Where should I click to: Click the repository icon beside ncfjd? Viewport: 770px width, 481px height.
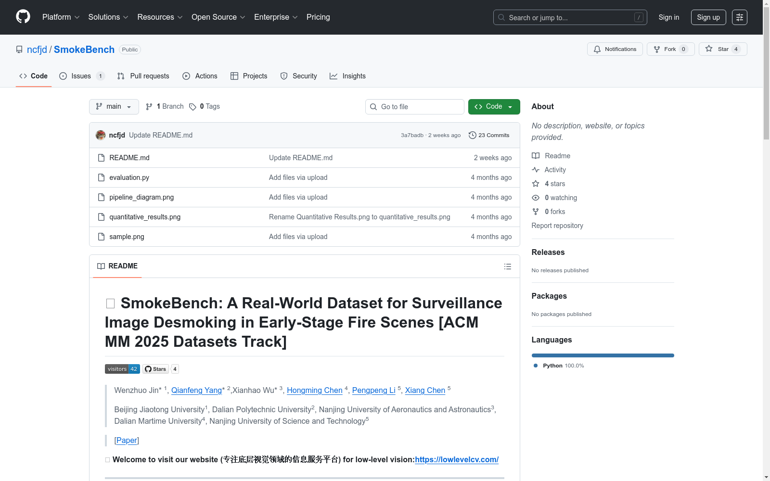(19, 50)
